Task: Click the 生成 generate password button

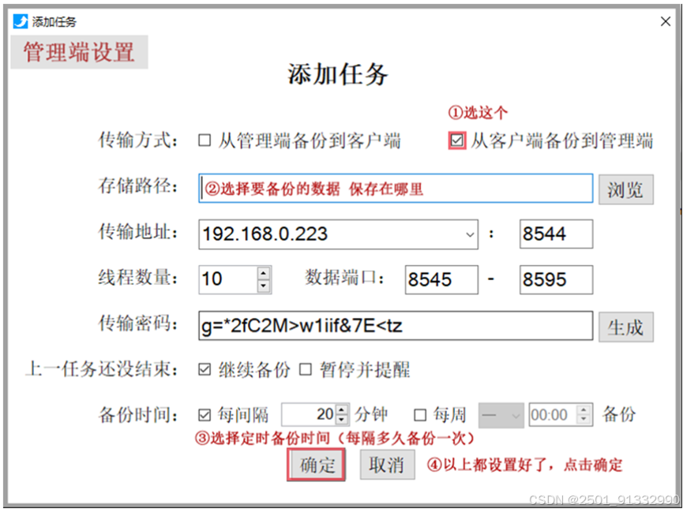Action: pyautogui.click(x=626, y=327)
